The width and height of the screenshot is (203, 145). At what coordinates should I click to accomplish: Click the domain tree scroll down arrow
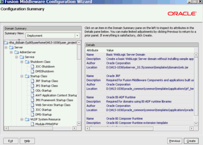[x=79, y=124]
